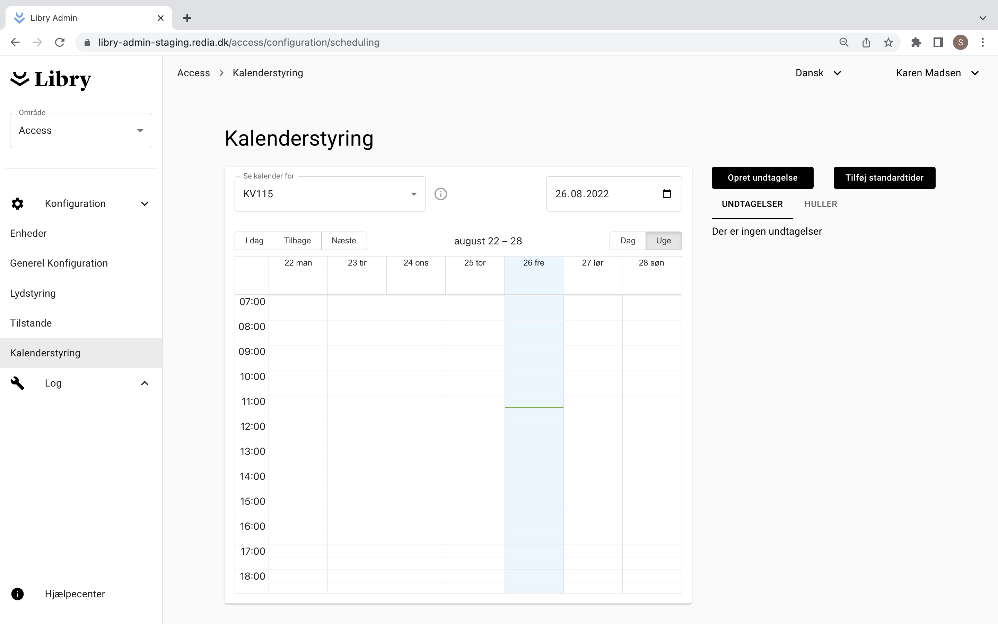Reload the page with refresh icon
998x624 pixels.
tap(60, 42)
